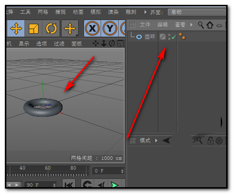Click timeline frame 40 marker
The image size is (233, 194).
(22, 168)
